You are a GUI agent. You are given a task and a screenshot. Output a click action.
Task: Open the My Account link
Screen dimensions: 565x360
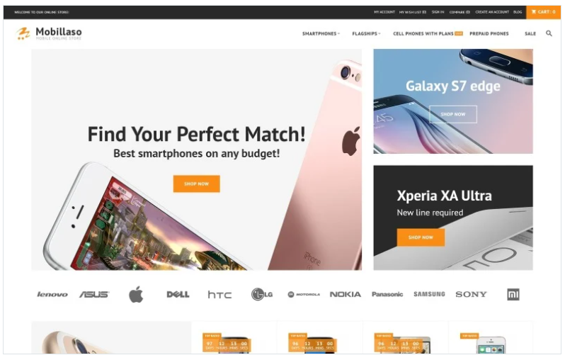[384, 12]
